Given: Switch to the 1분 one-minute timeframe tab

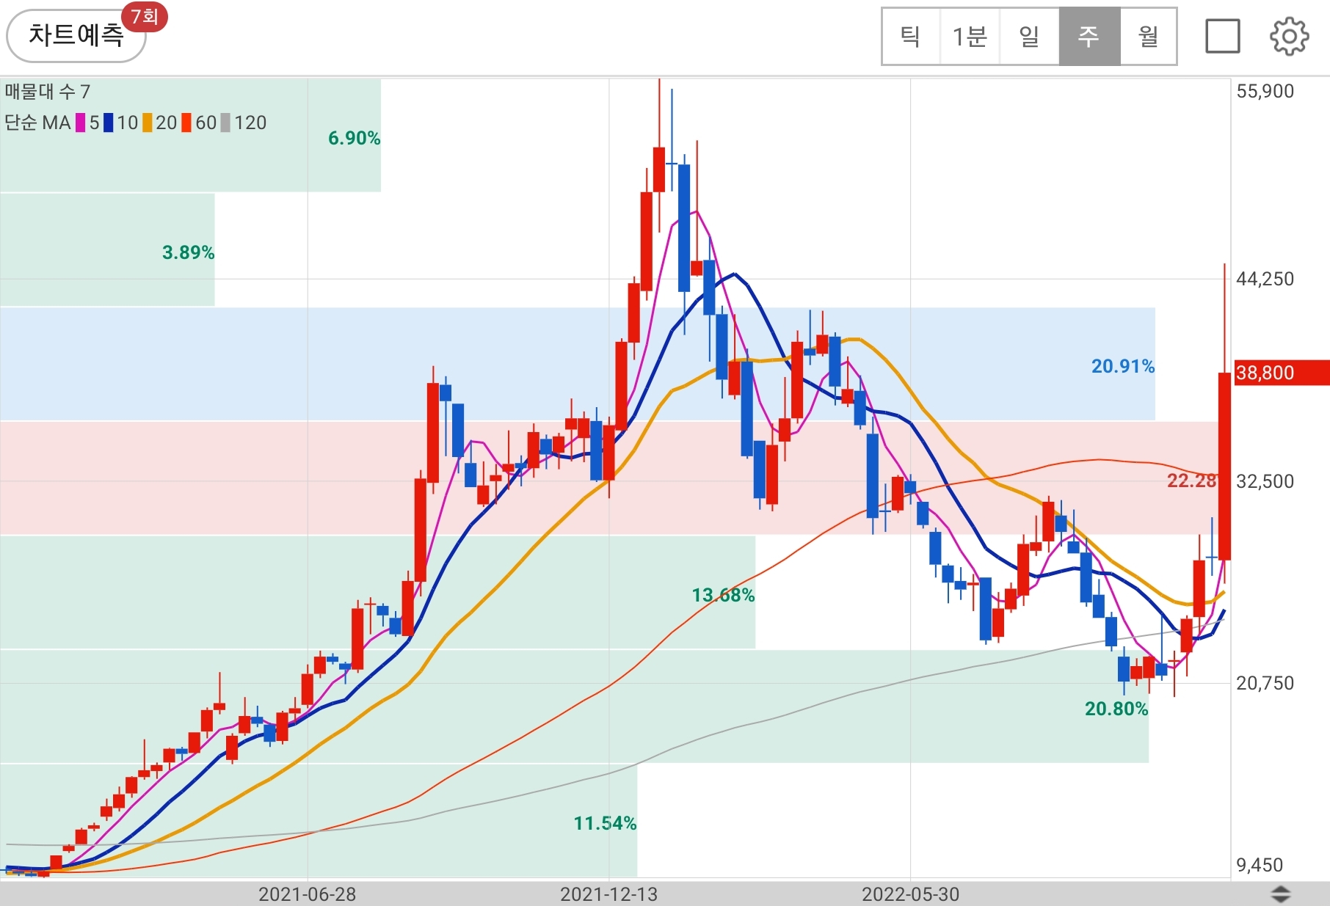Looking at the screenshot, I should tap(970, 36).
